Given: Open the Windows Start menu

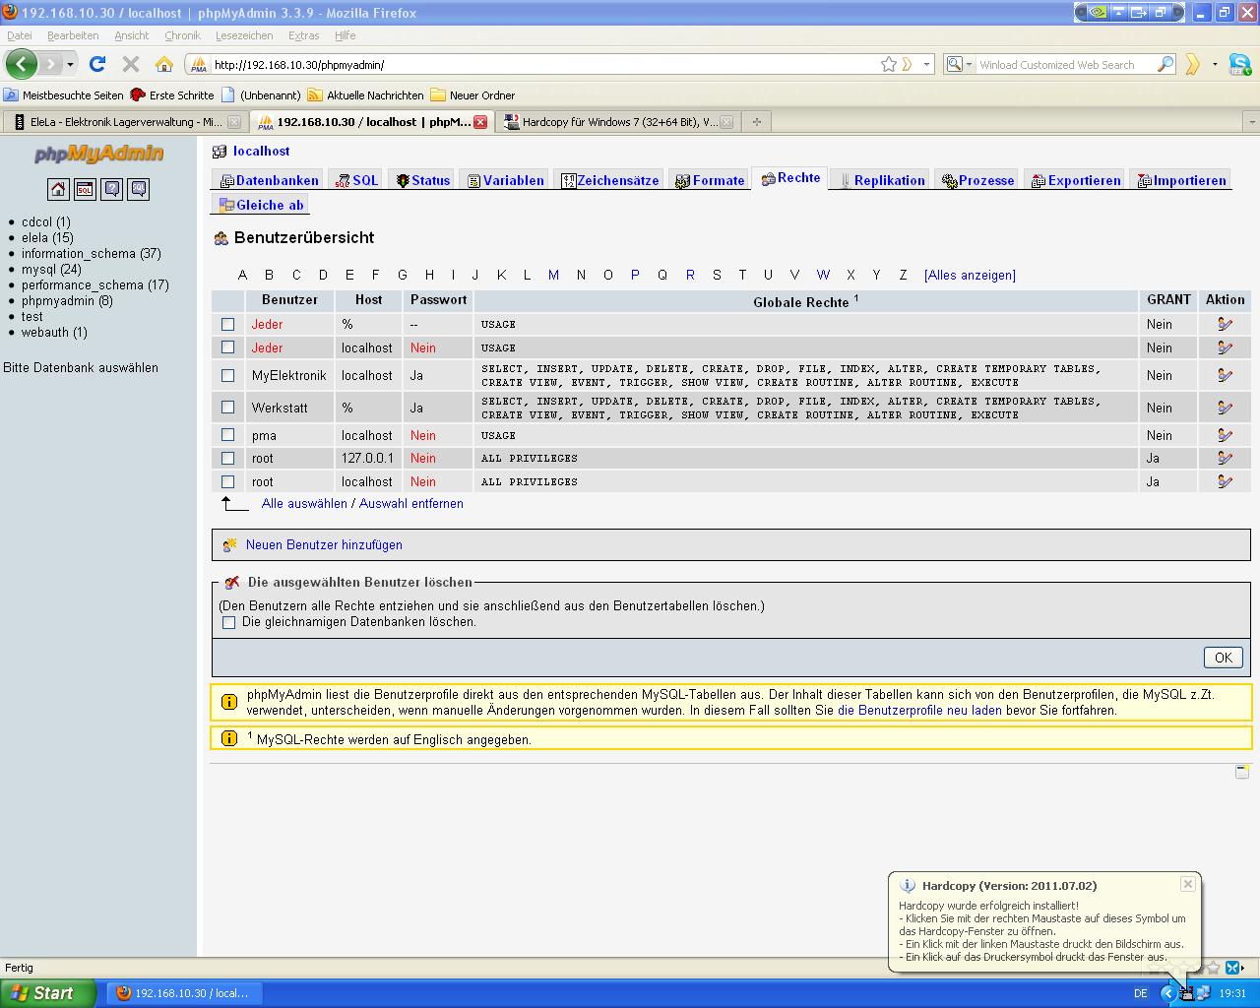Looking at the screenshot, I should coord(48,993).
